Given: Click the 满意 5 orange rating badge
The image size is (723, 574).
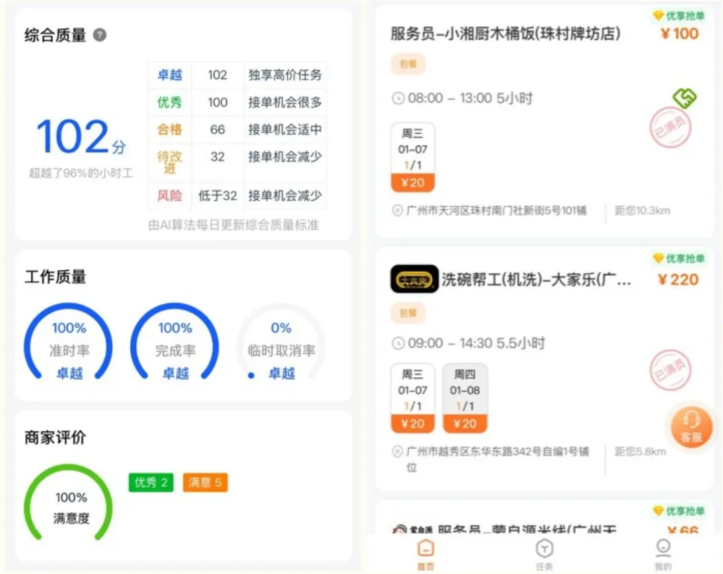Looking at the screenshot, I should click(x=204, y=482).
